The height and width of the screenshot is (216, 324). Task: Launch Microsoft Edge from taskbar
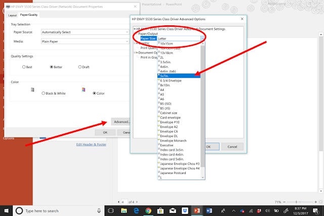tap(136, 211)
